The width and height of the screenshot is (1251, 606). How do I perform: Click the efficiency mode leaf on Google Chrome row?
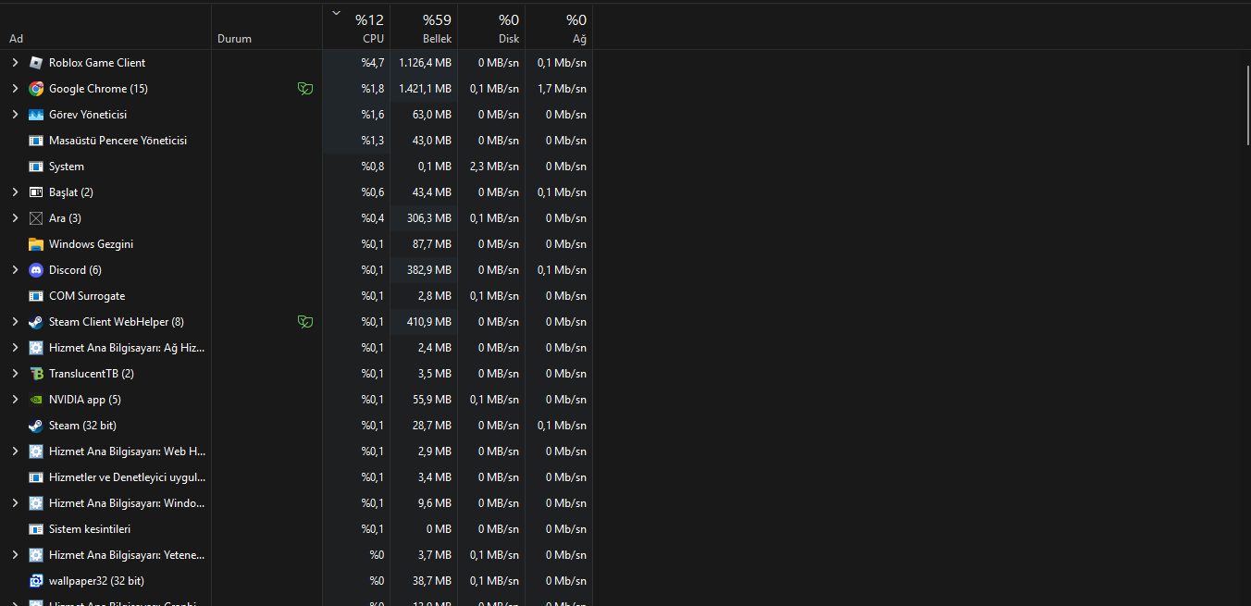click(x=304, y=89)
